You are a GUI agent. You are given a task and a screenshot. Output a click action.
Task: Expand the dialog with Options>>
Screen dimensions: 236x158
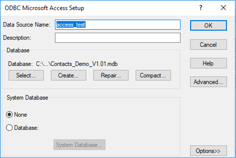[x=209, y=151]
